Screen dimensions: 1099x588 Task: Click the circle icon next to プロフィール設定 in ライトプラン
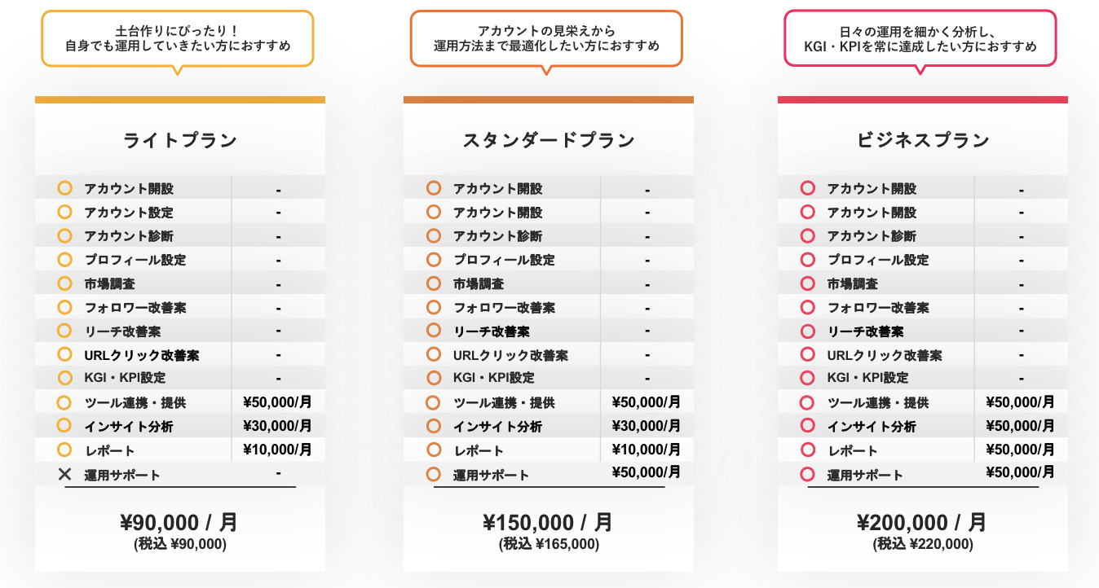(x=65, y=260)
